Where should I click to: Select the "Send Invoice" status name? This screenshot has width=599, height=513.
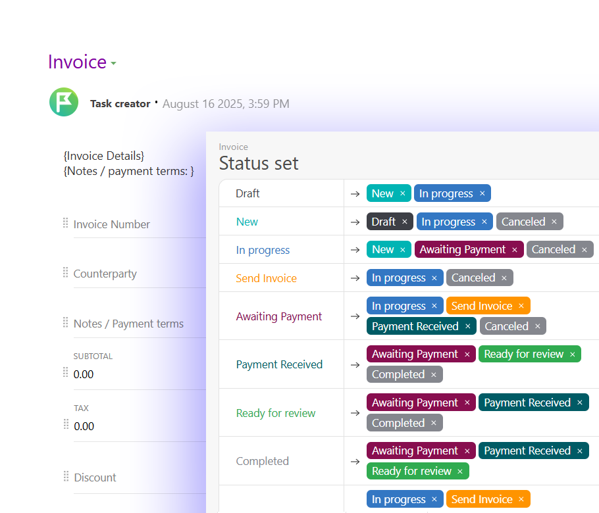pos(266,278)
